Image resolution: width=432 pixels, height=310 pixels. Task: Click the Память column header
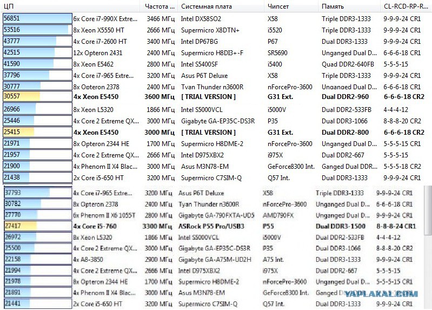(333, 6)
